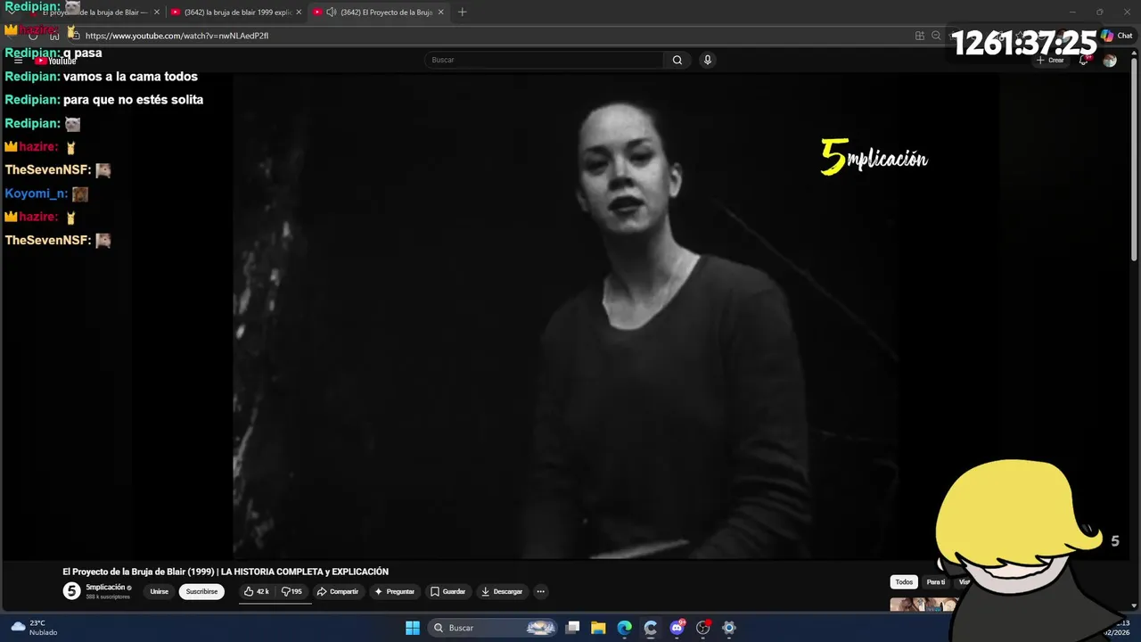Close the 'la bruja de blair 1999' tab
The height and width of the screenshot is (642, 1141).
coord(299,12)
